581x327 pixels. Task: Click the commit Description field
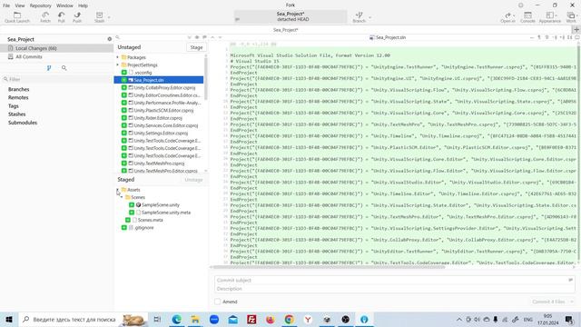pos(394,289)
